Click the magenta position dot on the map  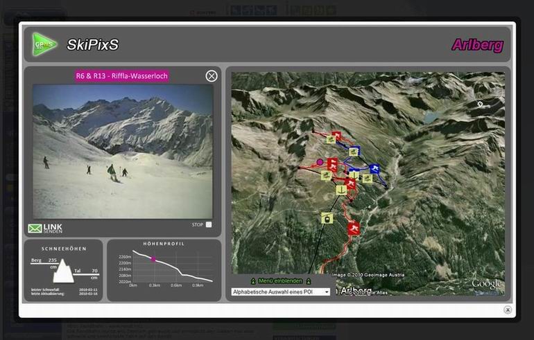(320, 162)
